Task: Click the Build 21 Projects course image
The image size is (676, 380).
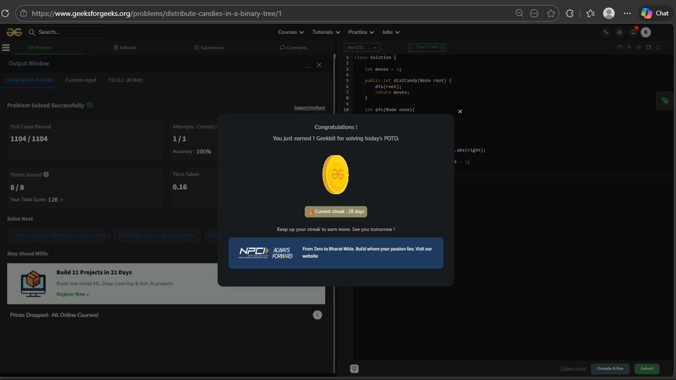Action: 33,283
